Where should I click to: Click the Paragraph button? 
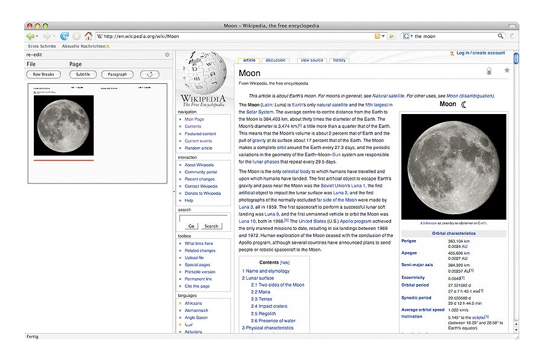click(x=117, y=74)
